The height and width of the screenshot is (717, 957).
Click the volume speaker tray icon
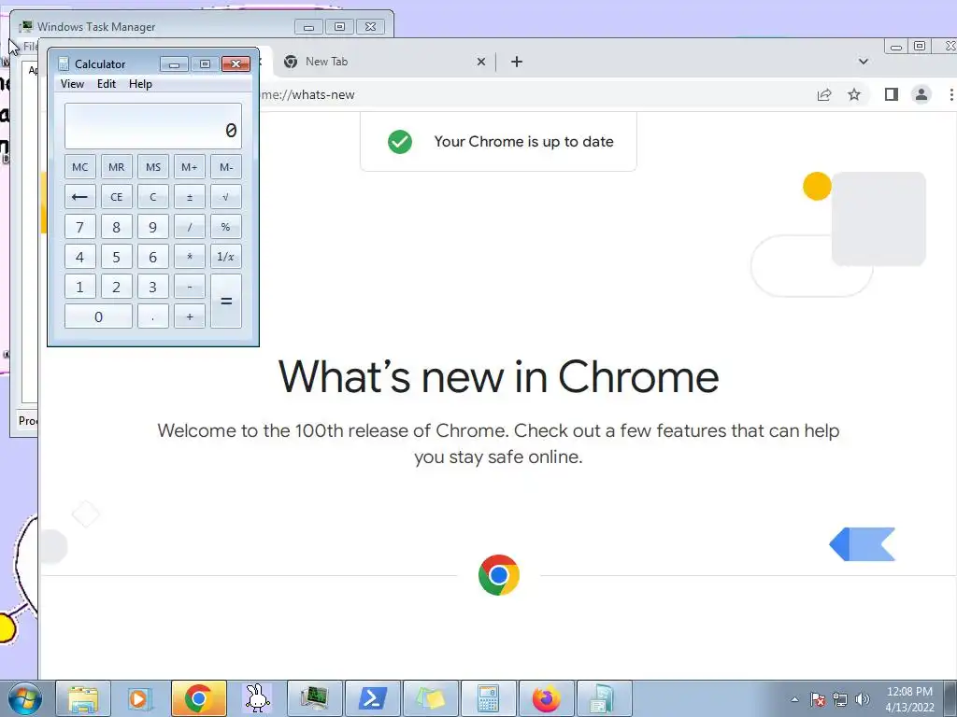862,699
